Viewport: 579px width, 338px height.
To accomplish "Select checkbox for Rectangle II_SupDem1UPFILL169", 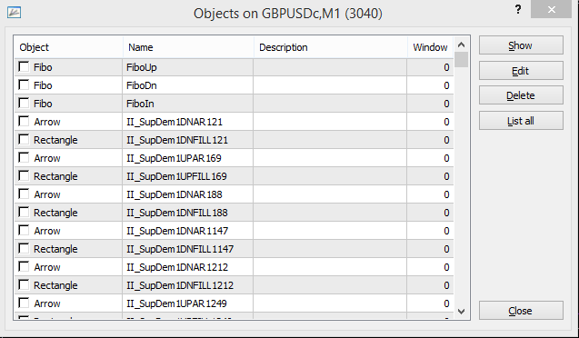I will pyautogui.click(x=24, y=175).
